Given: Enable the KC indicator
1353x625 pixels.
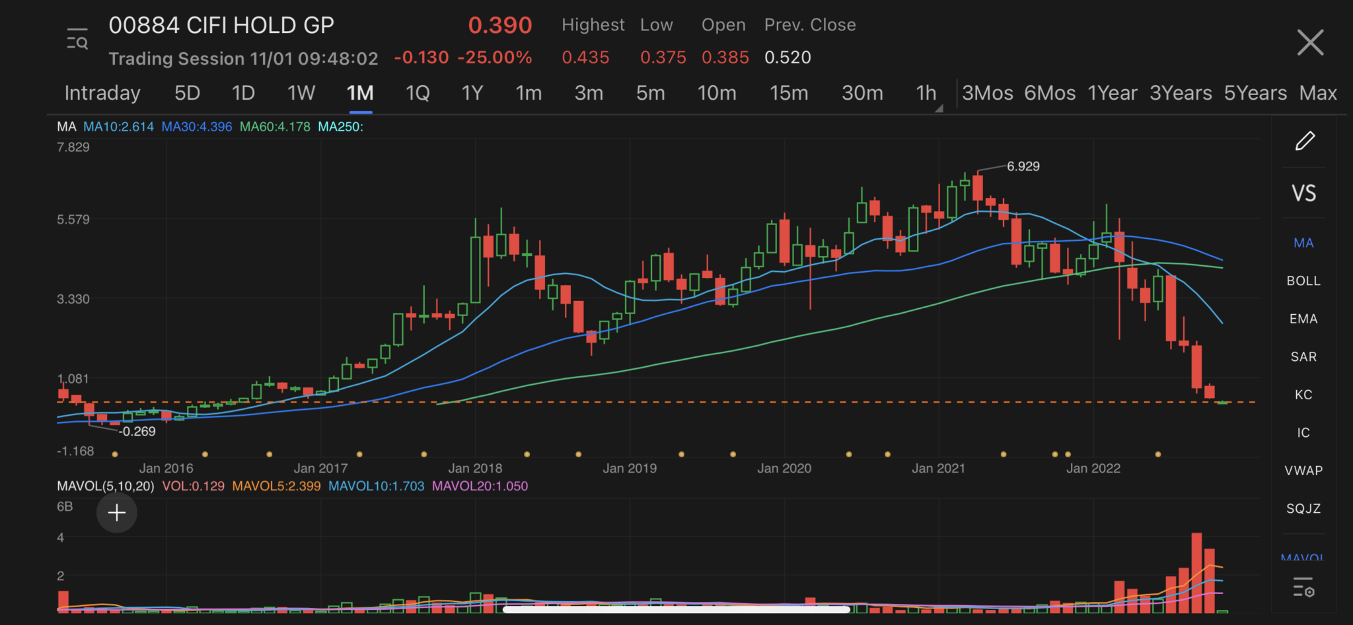Looking at the screenshot, I should 1303,395.
